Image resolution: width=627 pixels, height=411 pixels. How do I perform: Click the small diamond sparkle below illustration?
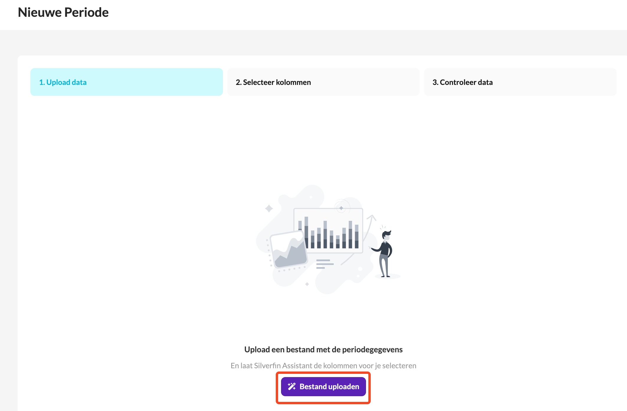click(307, 284)
